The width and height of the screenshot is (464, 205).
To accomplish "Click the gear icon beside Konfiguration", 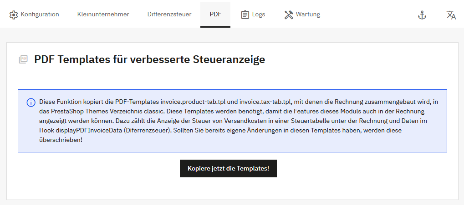I will 14,15.
